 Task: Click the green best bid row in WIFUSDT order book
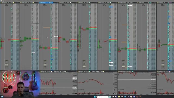point(93,28)
